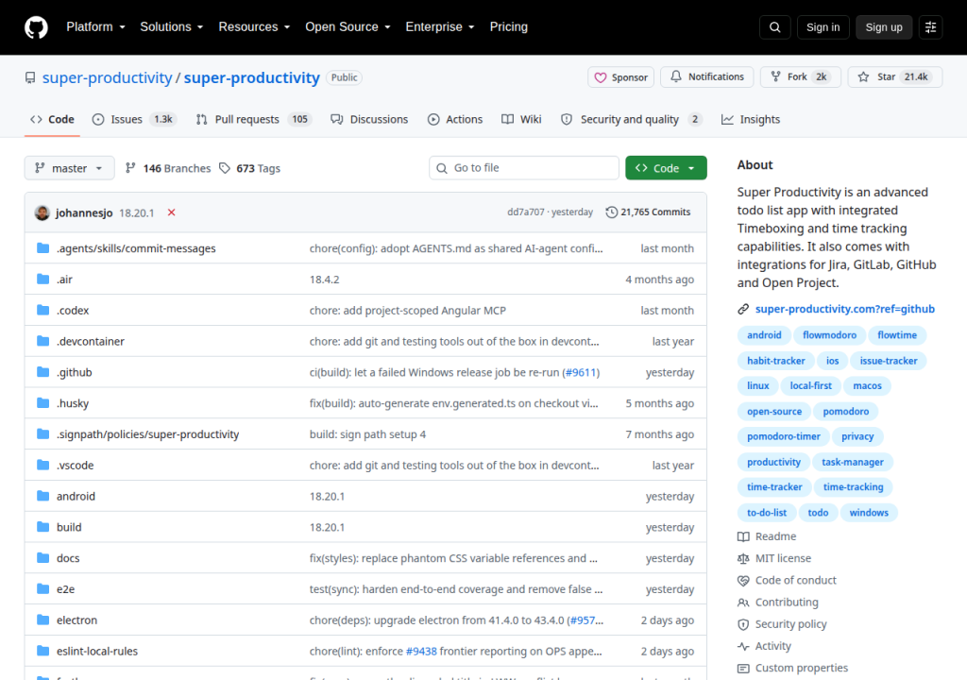The width and height of the screenshot is (967, 680).
Task: Star the repository
Action: 895,77
